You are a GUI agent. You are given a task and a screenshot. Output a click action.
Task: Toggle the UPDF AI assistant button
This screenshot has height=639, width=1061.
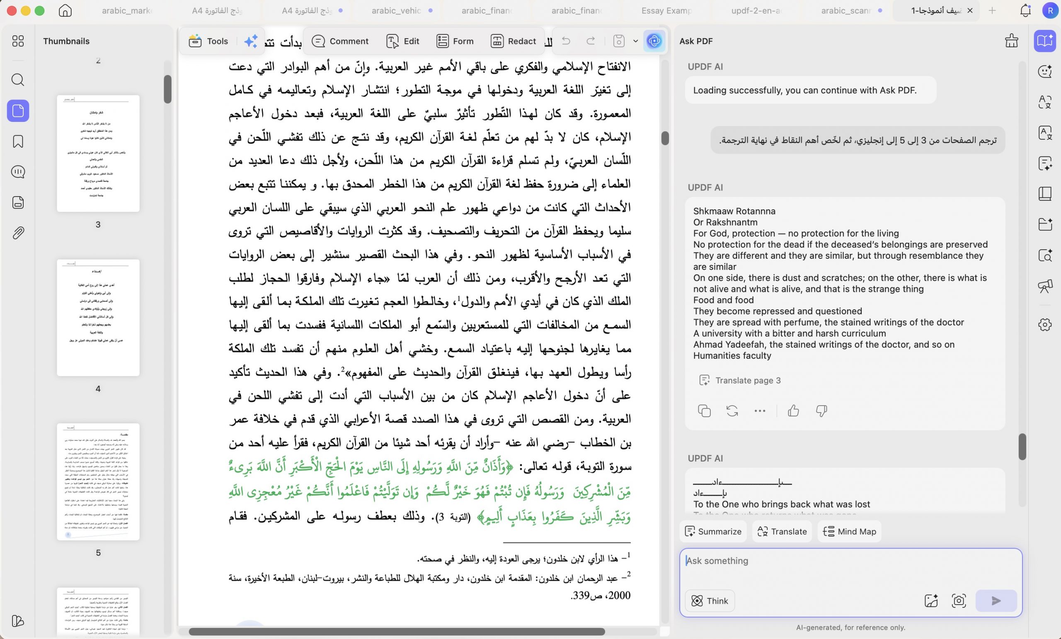[654, 41]
